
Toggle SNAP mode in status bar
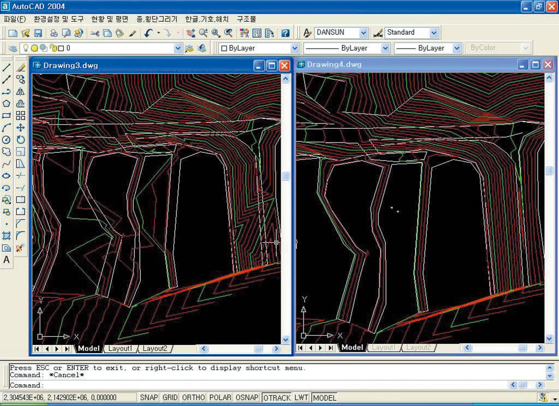[148, 398]
